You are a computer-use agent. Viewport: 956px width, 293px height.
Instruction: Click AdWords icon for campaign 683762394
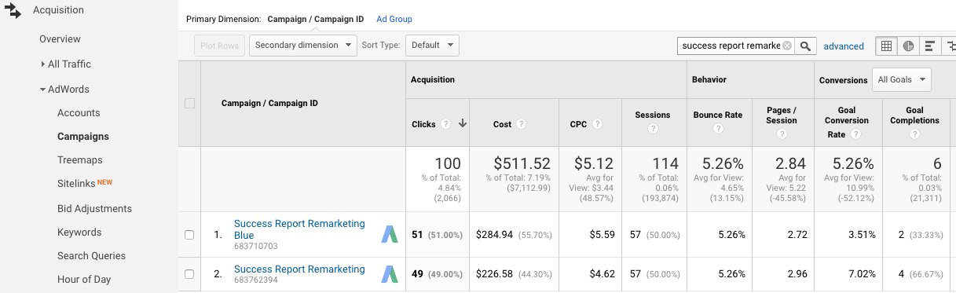(390, 274)
